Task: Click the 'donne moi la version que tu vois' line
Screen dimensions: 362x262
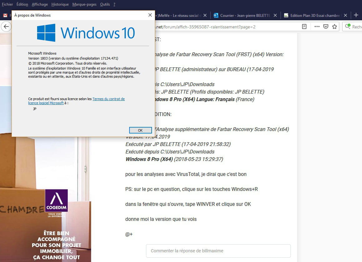Action: point(161,219)
